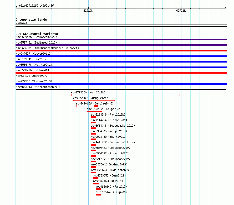
Task: Select nsv979538 (Sudmant2013) label
Action: coord(34,81)
